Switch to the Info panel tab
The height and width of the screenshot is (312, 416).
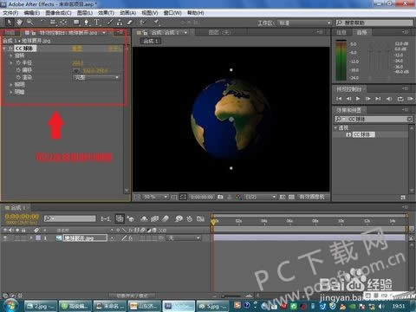pos(341,32)
